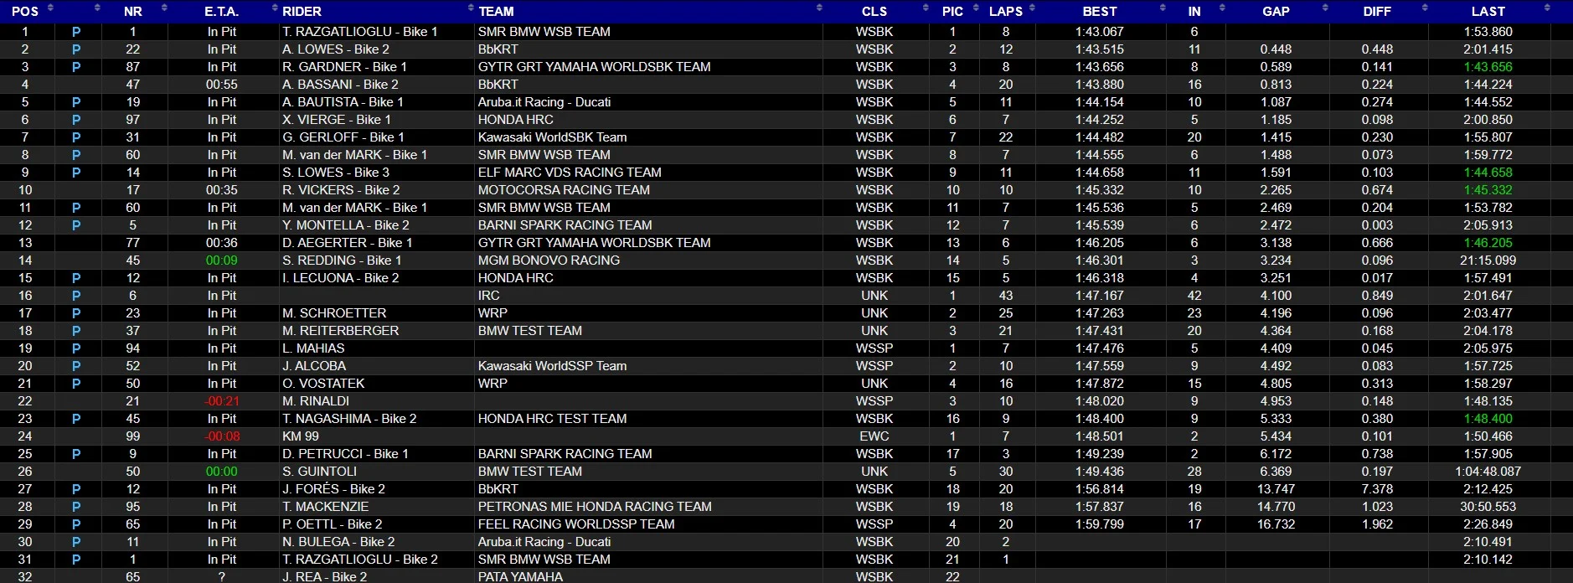Screen dimensions: 1573x583
Task: Select rider A. BASSANI - Bike 2
Action: point(340,85)
